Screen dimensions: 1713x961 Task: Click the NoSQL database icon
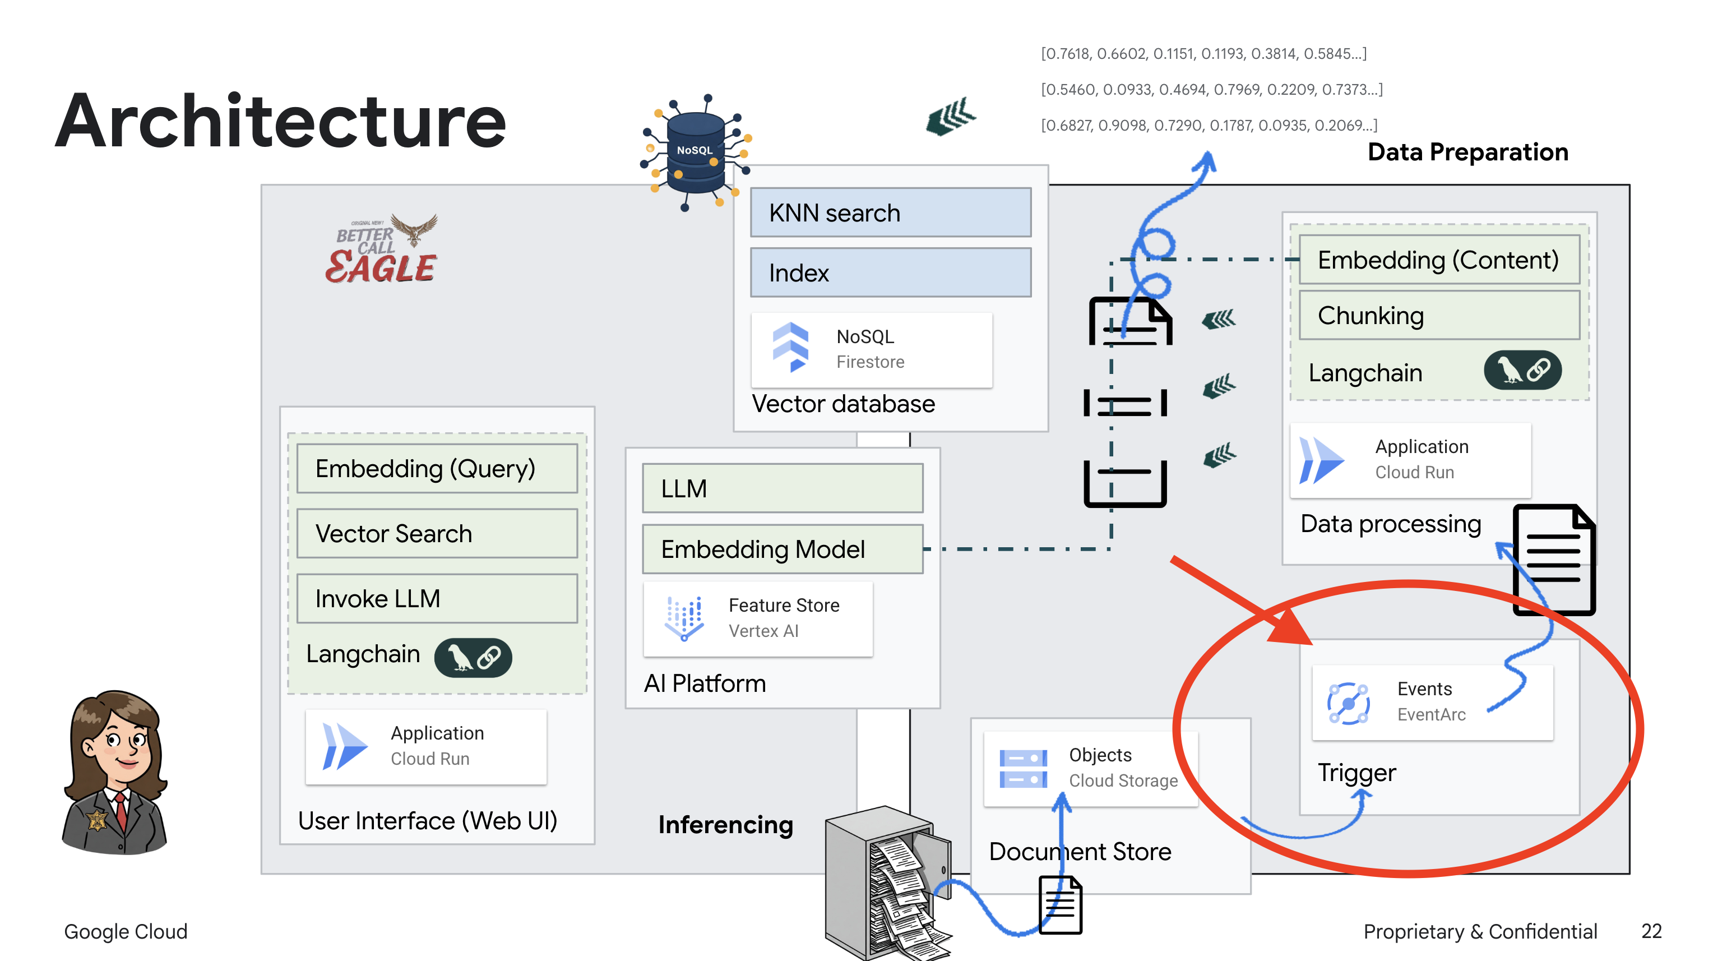pos(696,151)
